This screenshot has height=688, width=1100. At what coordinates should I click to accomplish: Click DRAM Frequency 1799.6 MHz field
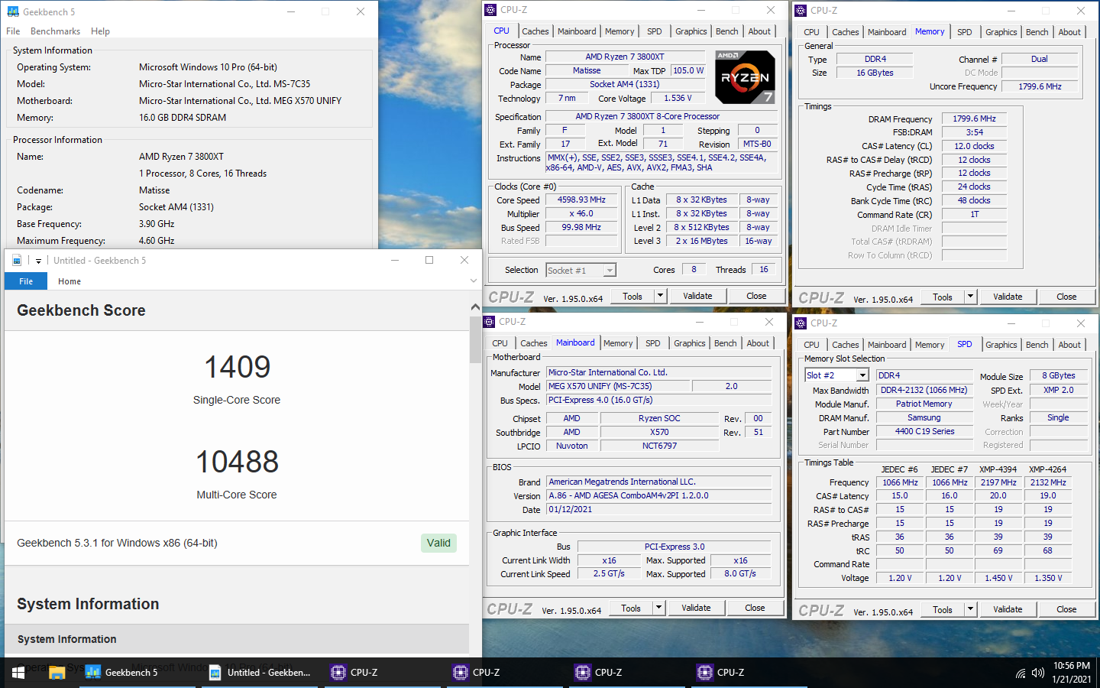pyautogui.click(x=974, y=118)
